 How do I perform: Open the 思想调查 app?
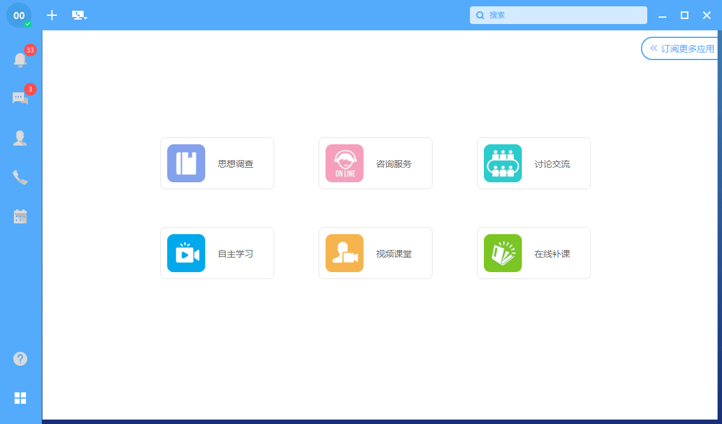217,163
